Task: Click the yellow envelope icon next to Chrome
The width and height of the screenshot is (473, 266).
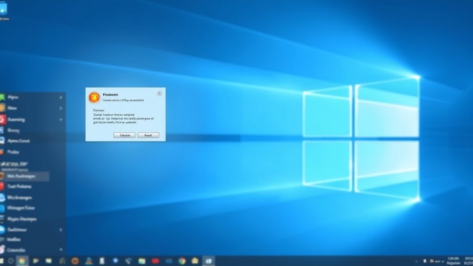Action: coord(194,261)
